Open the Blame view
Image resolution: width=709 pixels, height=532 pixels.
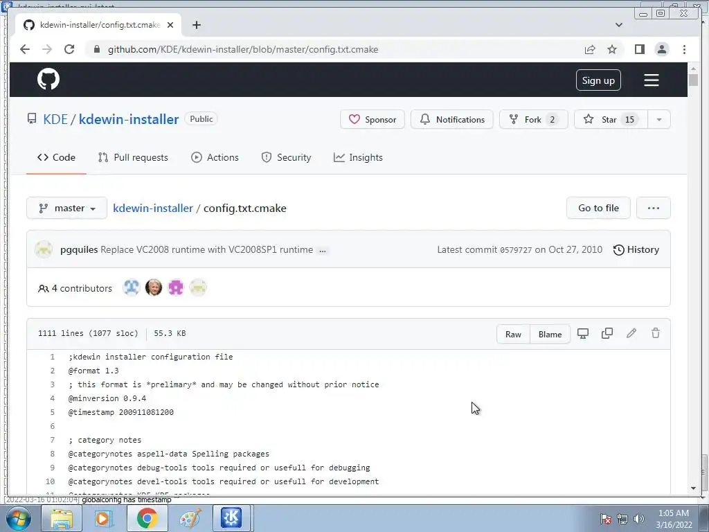coord(550,335)
